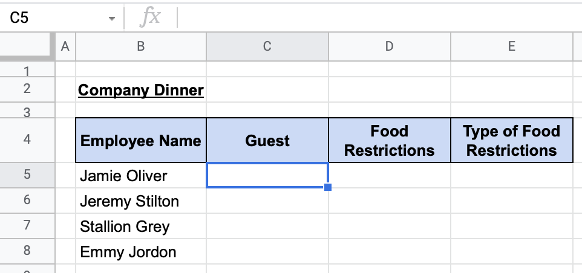Select the Emmy Jordon cell

point(141,252)
